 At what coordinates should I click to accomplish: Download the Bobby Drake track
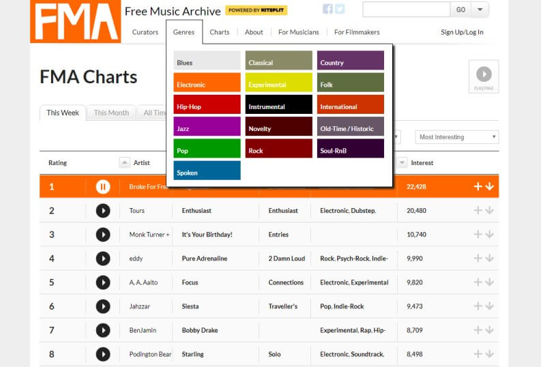click(x=490, y=330)
